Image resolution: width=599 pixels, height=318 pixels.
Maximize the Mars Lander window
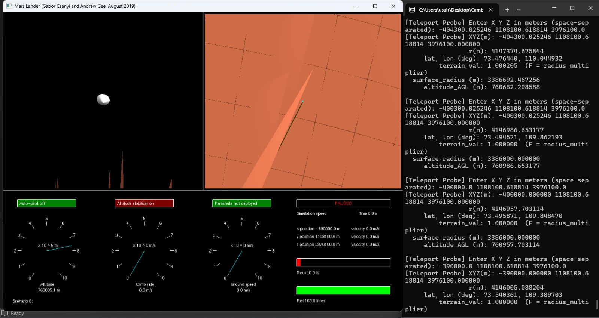tap(375, 6)
